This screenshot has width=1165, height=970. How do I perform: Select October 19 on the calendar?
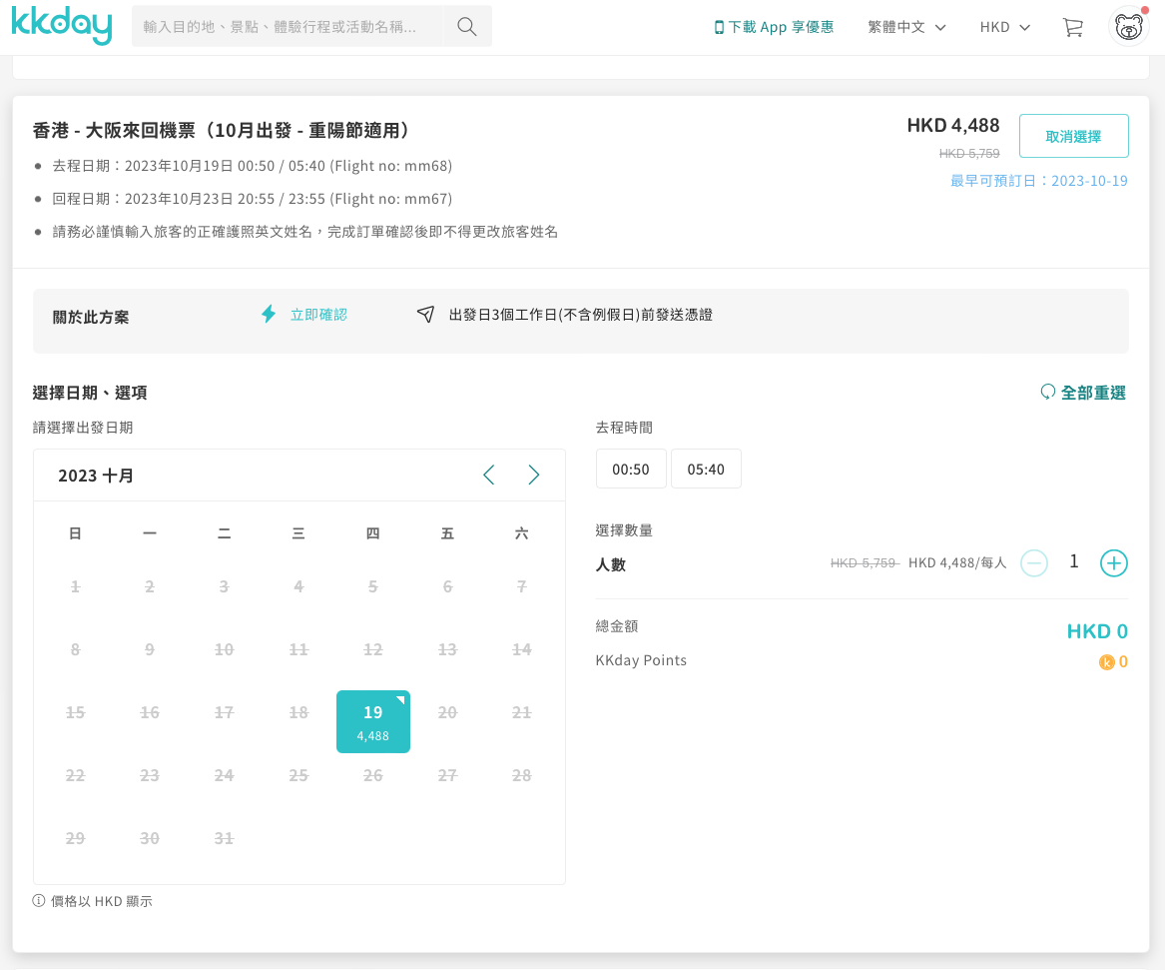372,721
